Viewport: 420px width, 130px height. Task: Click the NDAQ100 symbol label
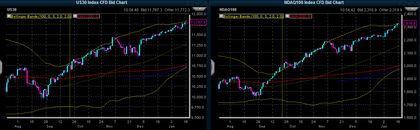[x=228, y=10]
